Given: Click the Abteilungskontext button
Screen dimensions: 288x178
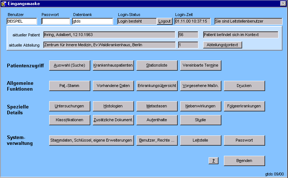Looking at the screenshot, I should pyautogui.click(x=222, y=45).
